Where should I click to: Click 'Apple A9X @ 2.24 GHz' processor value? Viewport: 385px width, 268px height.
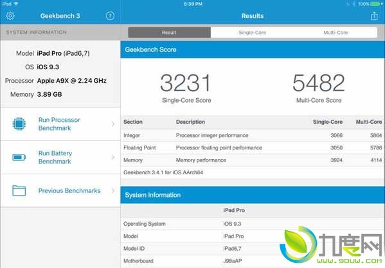[x=72, y=81]
